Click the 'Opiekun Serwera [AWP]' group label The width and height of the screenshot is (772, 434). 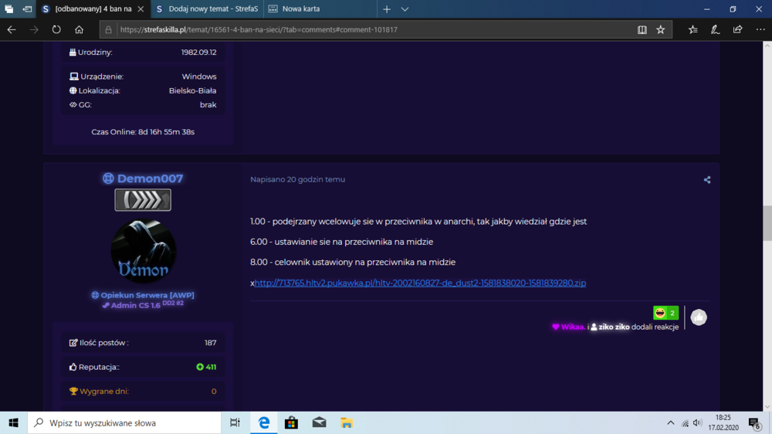(143, 295)
